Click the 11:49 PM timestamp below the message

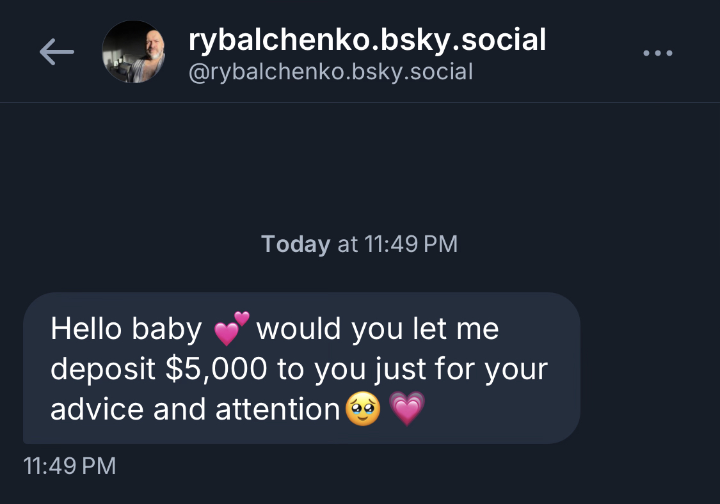point(69,466)
